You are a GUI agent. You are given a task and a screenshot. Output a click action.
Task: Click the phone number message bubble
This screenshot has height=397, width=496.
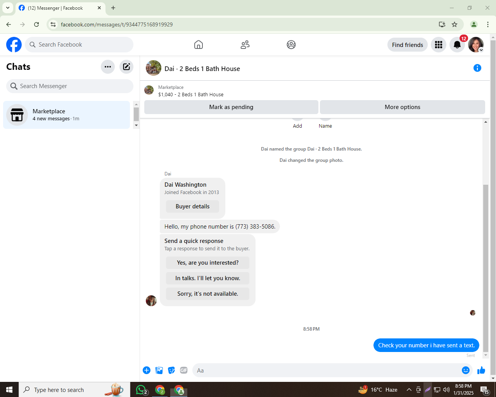pyautogui.click(x=220, y=227)
